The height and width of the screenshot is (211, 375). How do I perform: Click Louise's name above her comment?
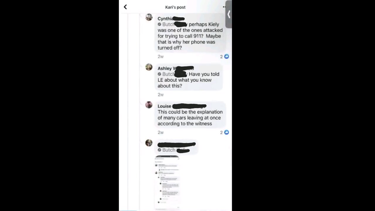pos(164,106)
